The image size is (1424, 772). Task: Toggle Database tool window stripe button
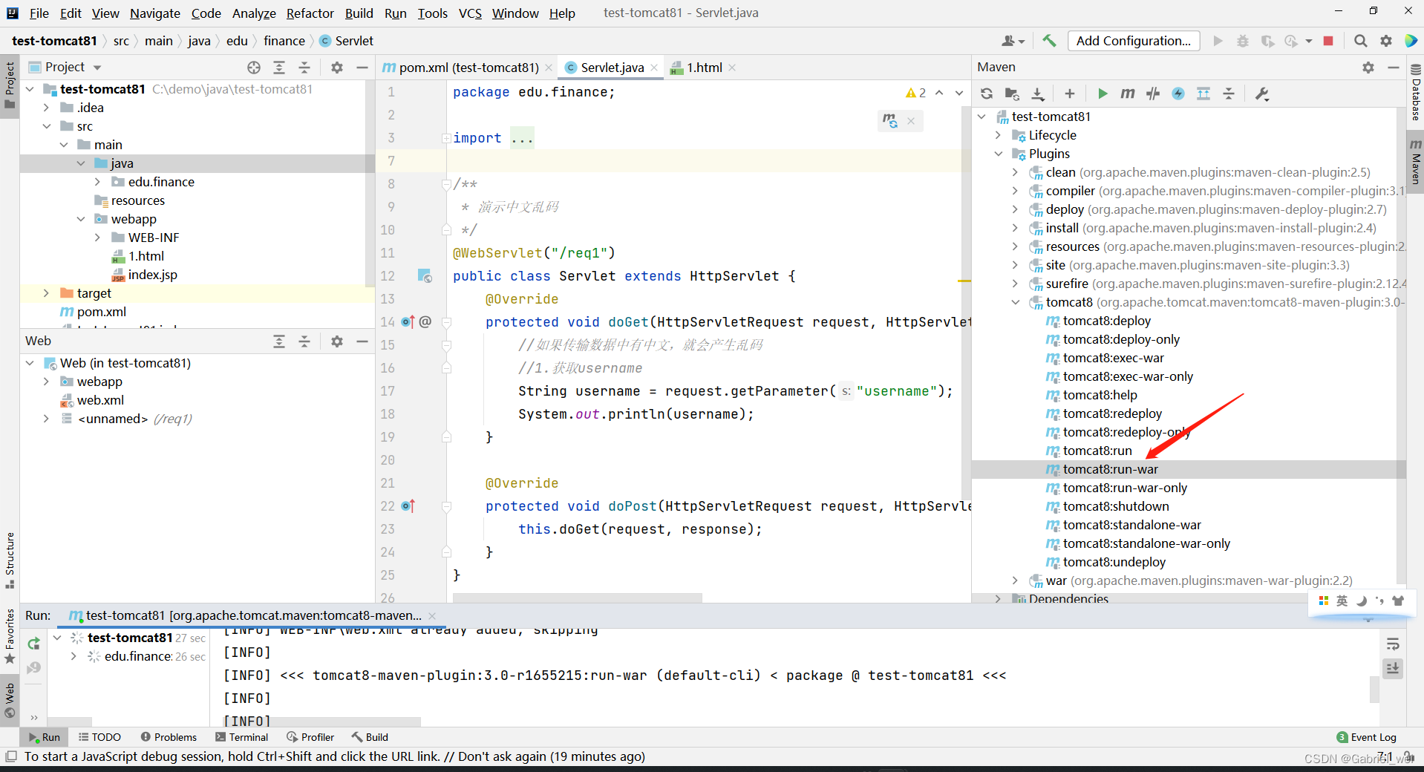pos(1415,93)
